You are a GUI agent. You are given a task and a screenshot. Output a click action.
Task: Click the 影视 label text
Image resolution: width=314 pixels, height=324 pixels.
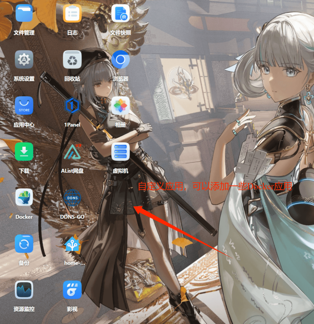pyautogui.click(x=72, y=309)
